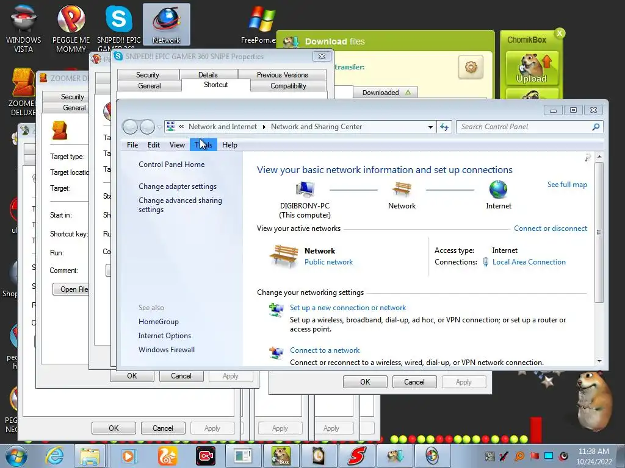Expand the breadcrumb double-chevron overflow

[x=181, y=127]
